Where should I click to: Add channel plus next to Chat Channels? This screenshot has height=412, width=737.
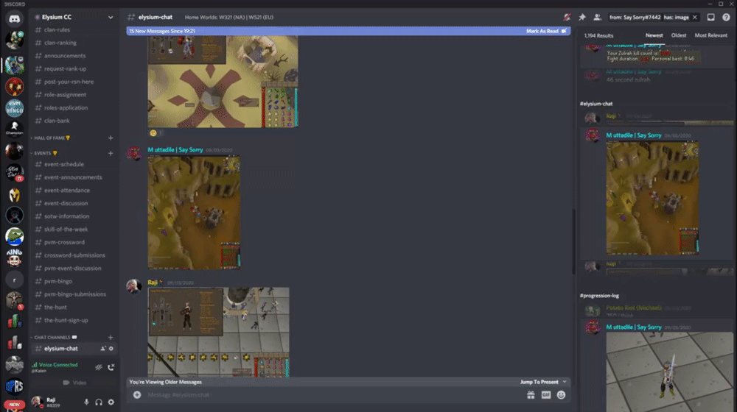click(111, 338)
